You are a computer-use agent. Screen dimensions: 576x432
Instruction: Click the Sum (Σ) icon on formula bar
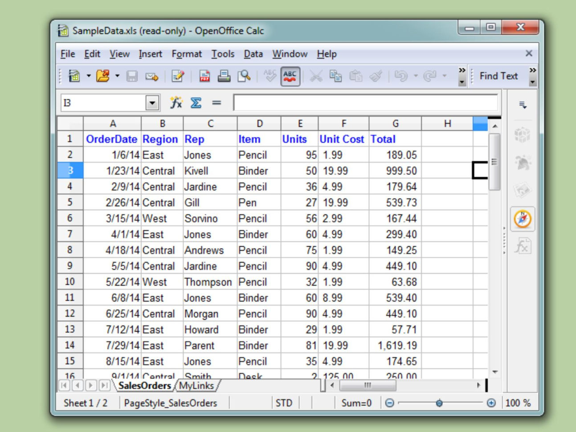195,102
